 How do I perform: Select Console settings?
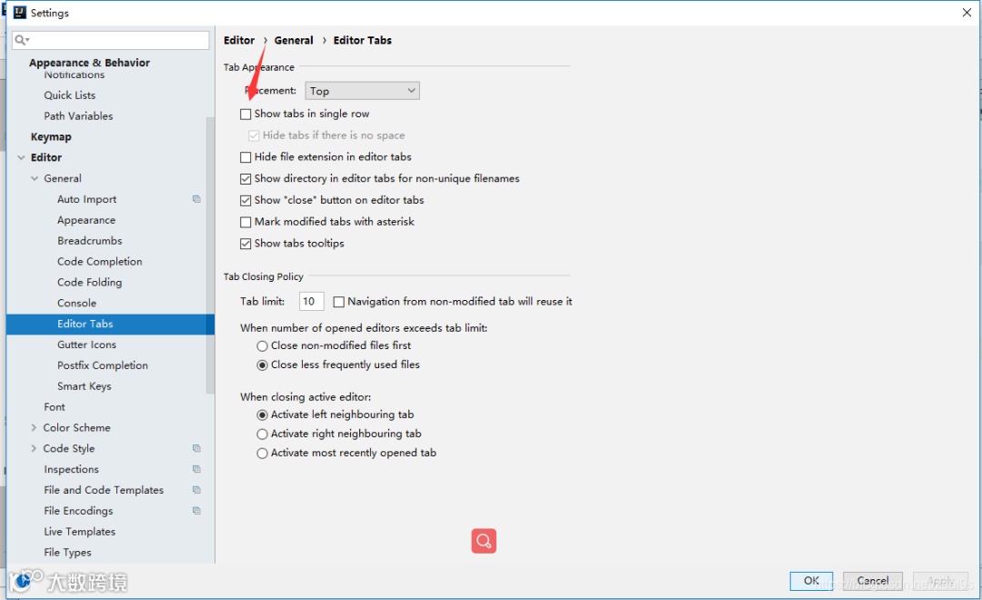tap(76, 303)
